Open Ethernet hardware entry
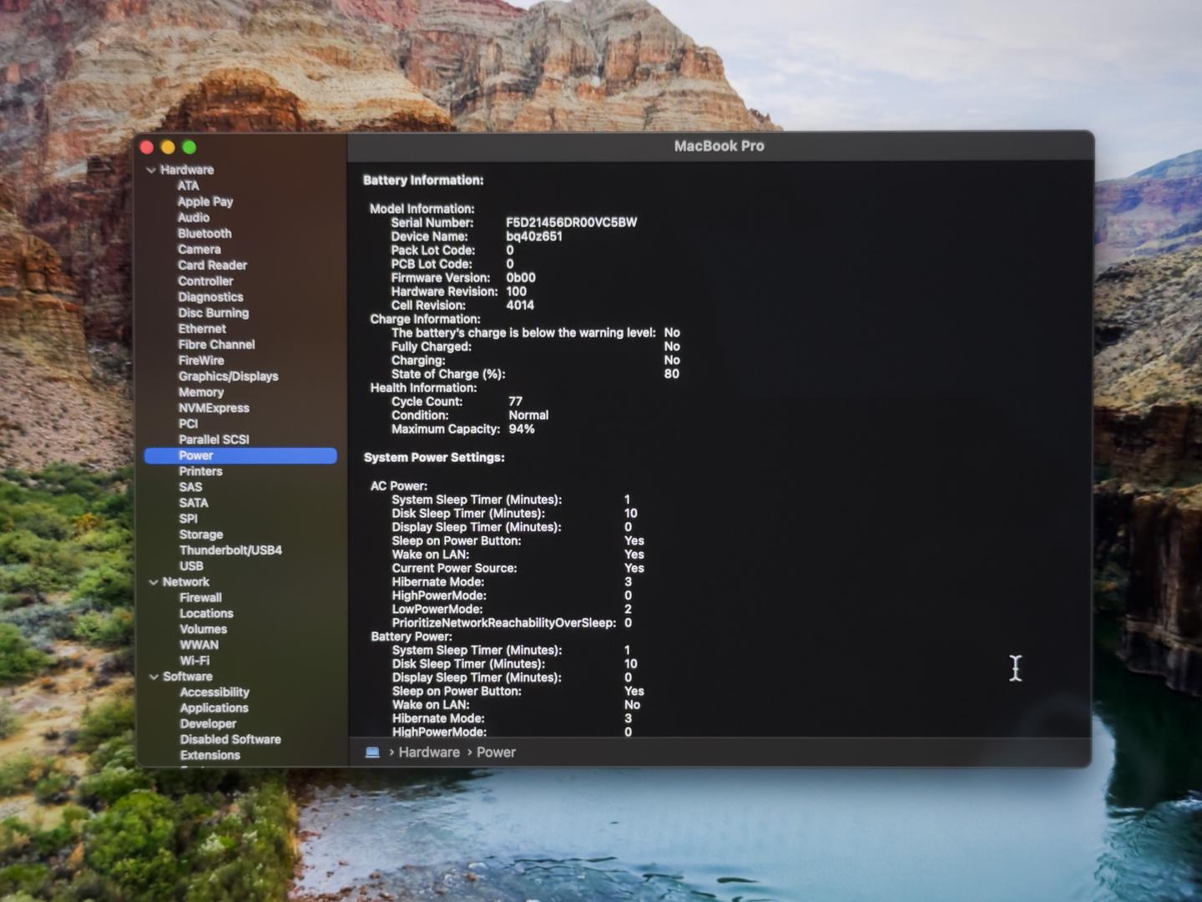The height and width of the screenshot is (902, 1202). coord(202,329)
